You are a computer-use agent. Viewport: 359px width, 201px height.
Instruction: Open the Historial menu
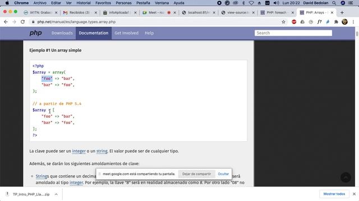coord(84,3)
